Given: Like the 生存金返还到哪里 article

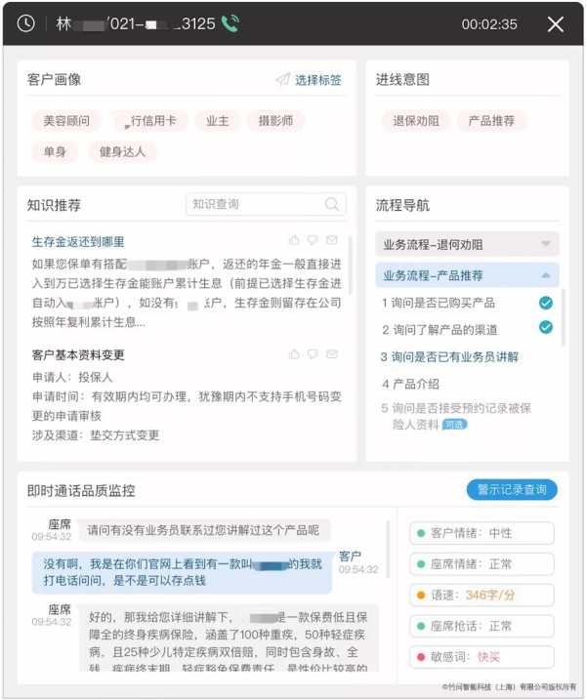Looking at the screenshot, I should point(294,240).
